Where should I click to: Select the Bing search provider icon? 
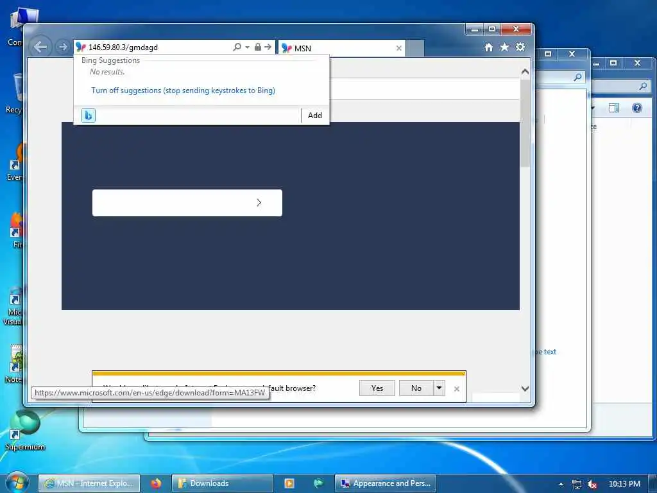(x=89, y=116)
